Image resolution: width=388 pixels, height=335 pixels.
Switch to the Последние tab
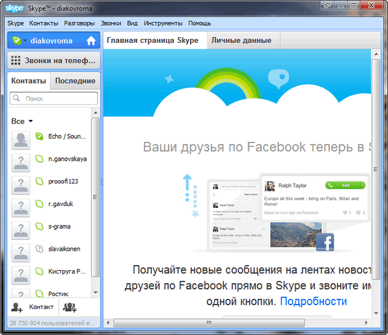[x=75, y=80]
